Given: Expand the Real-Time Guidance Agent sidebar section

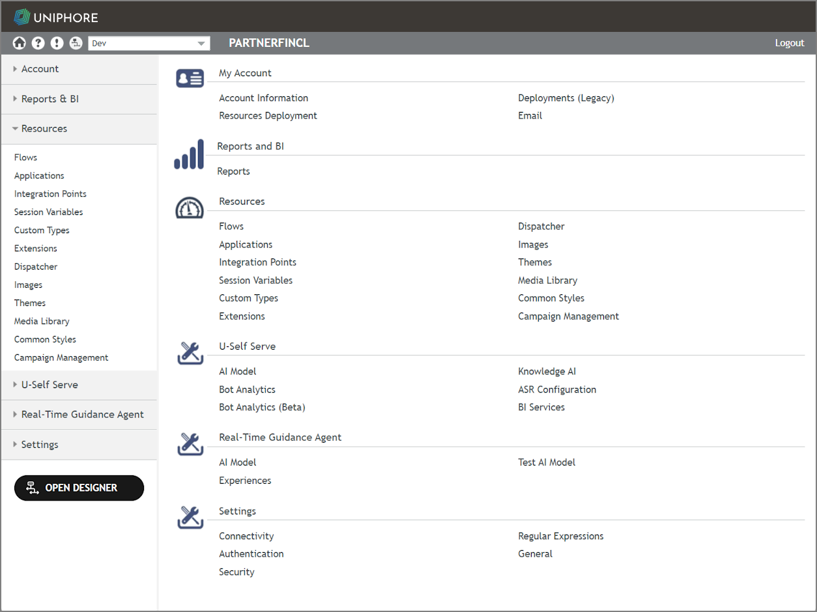Looking at the screenshot, I should (79, 415).
